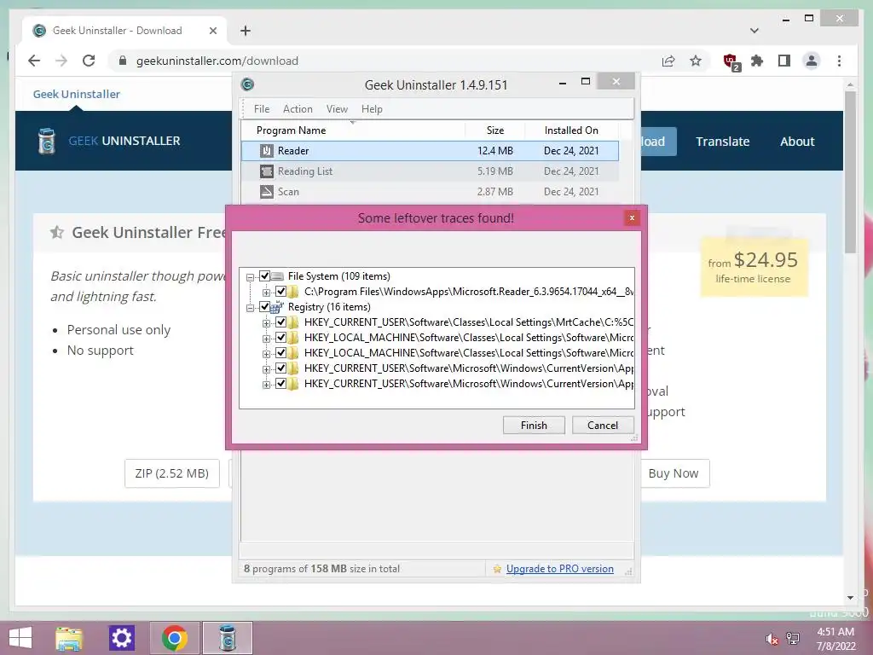Click the Scan size value 2.87 MB

tap(494, 192)
